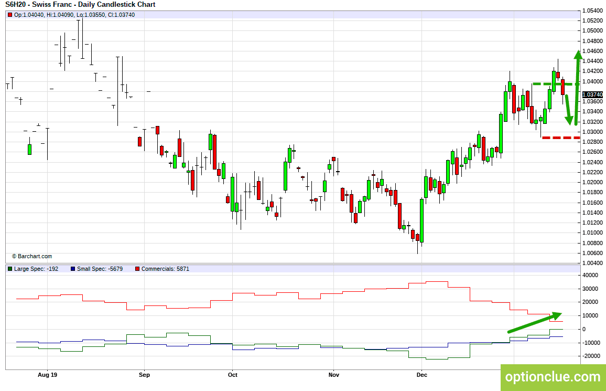Click the 1.01600 price axis label

coord(592,203)
